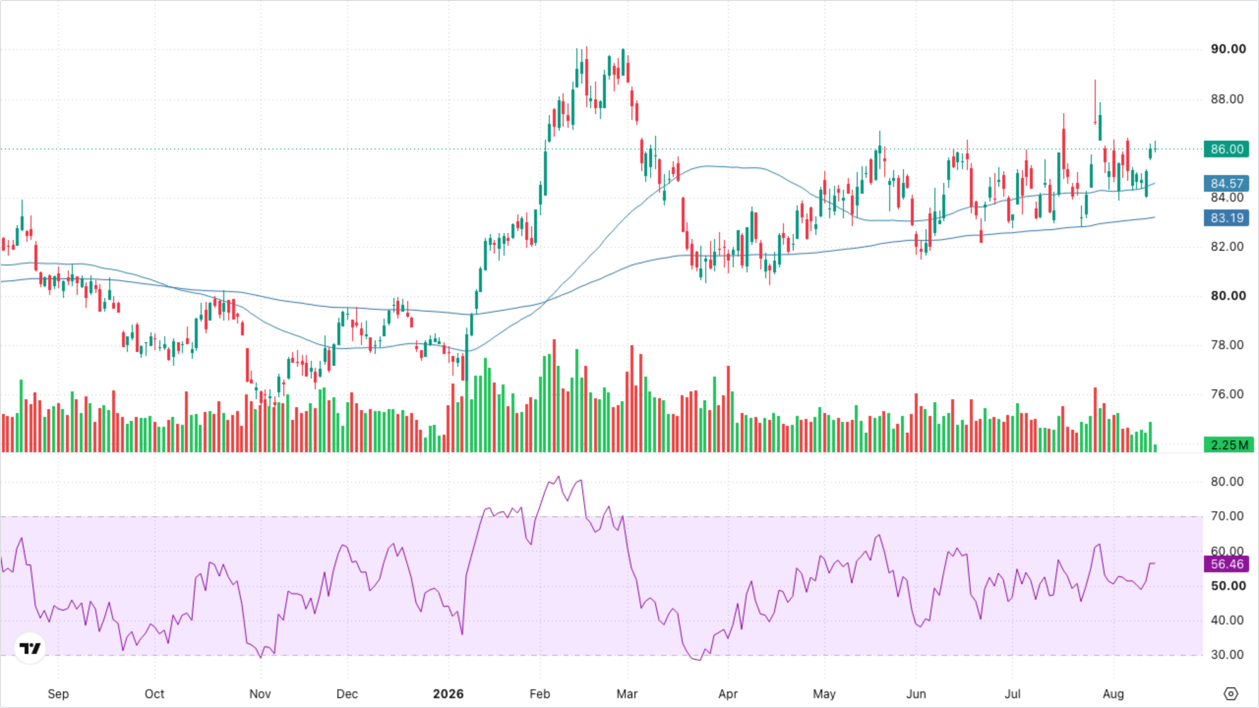The width and height of the screenshot is (1259, 708).
Task: Select the 2026 year label on time axis
Action: click(x=448, y=694)
